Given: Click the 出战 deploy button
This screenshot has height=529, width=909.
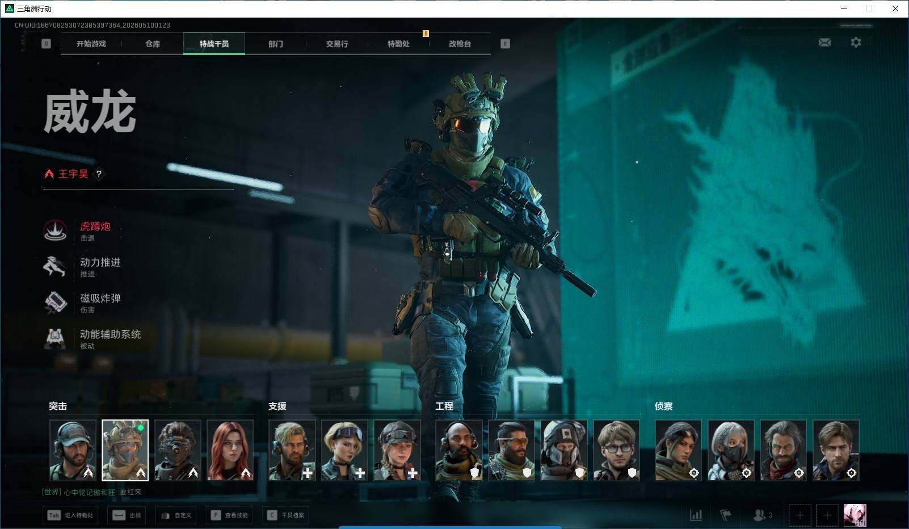Looking at the screenshot, I should 127,515.
